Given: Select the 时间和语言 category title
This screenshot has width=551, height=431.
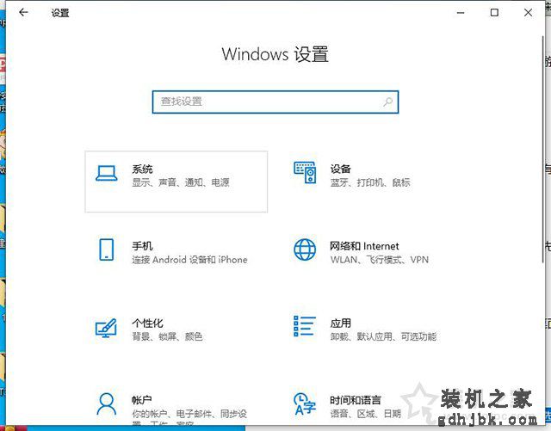Looking at the screenshot, I should (356, 400).
